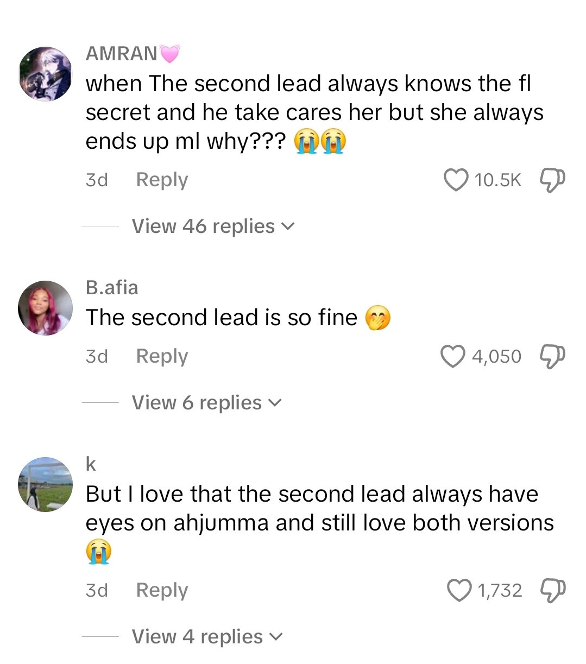Screen dimensions: 586x664
Task: Open k's profile picture thumbnail
Action: [45, 484]
